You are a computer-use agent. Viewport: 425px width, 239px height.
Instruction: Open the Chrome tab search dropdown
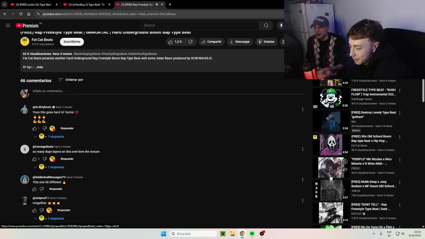[4, 5]
